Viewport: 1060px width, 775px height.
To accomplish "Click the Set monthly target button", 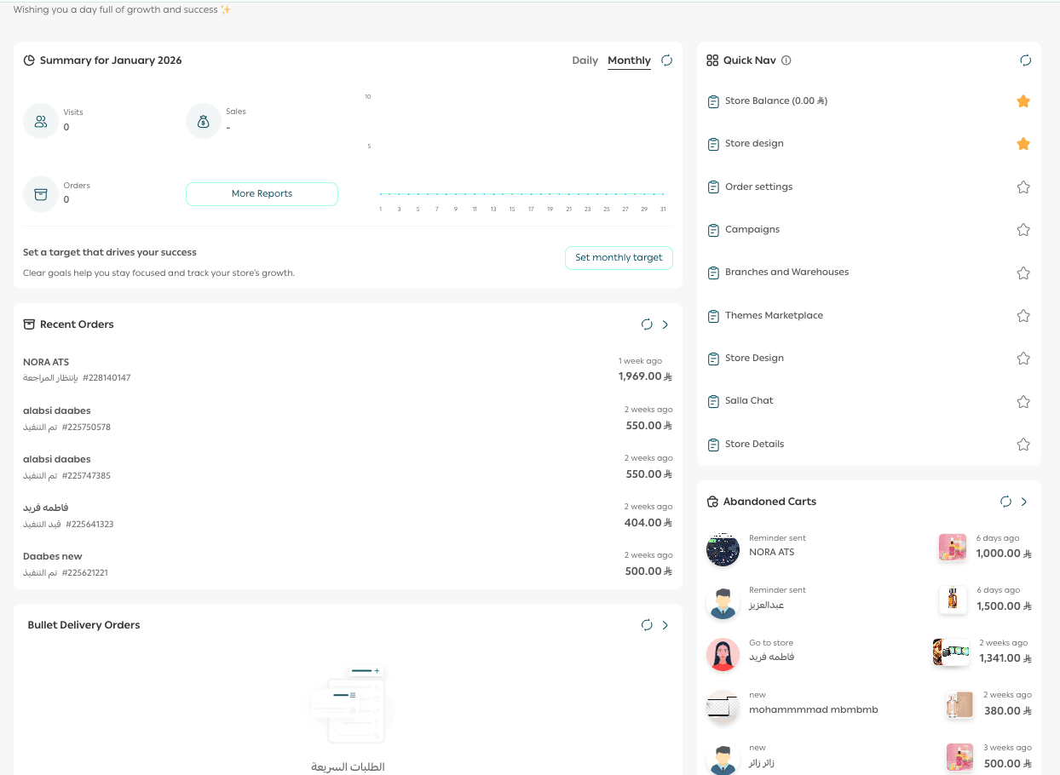I will tap(619, 258).
